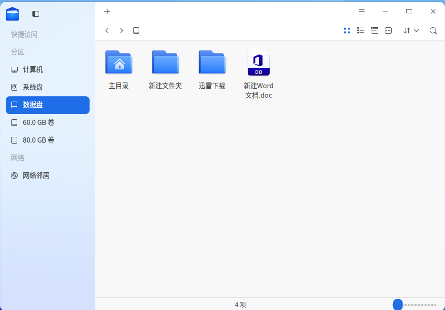This screenshot has height=310, width=445.
Task: Click the icon size zoom slider
Action: click(415, 305)
